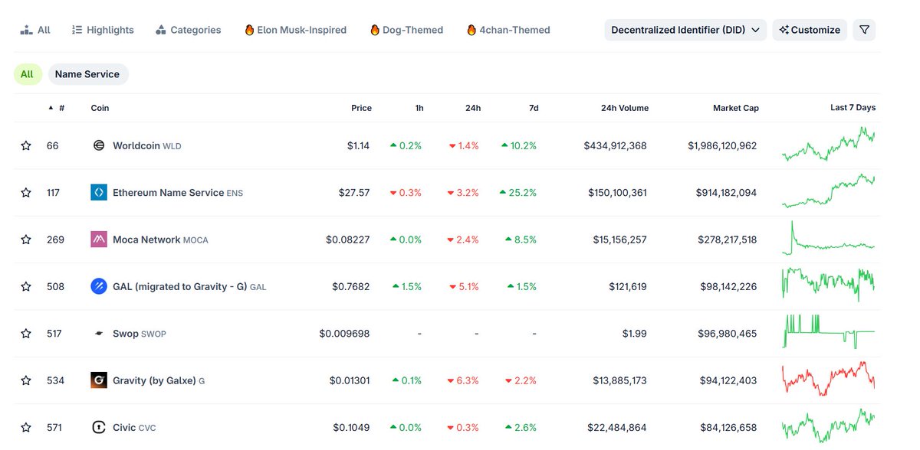920x450 pixels.
Task: Add GAL row to the watchlist star
Action: pos(26,287)
